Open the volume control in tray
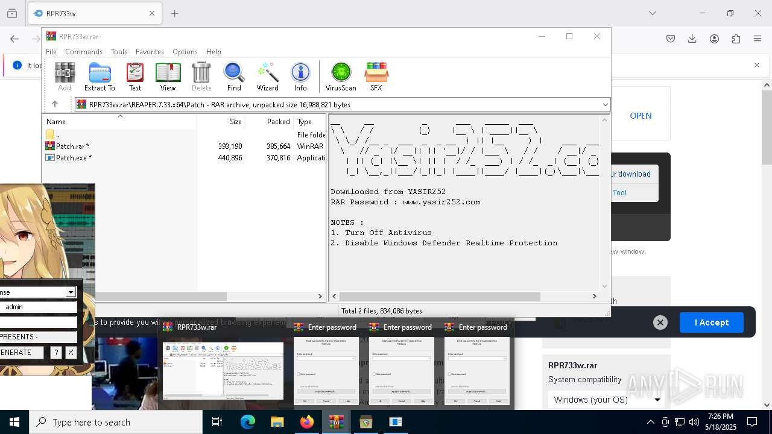The image size is (772, 434). (694, 422)
